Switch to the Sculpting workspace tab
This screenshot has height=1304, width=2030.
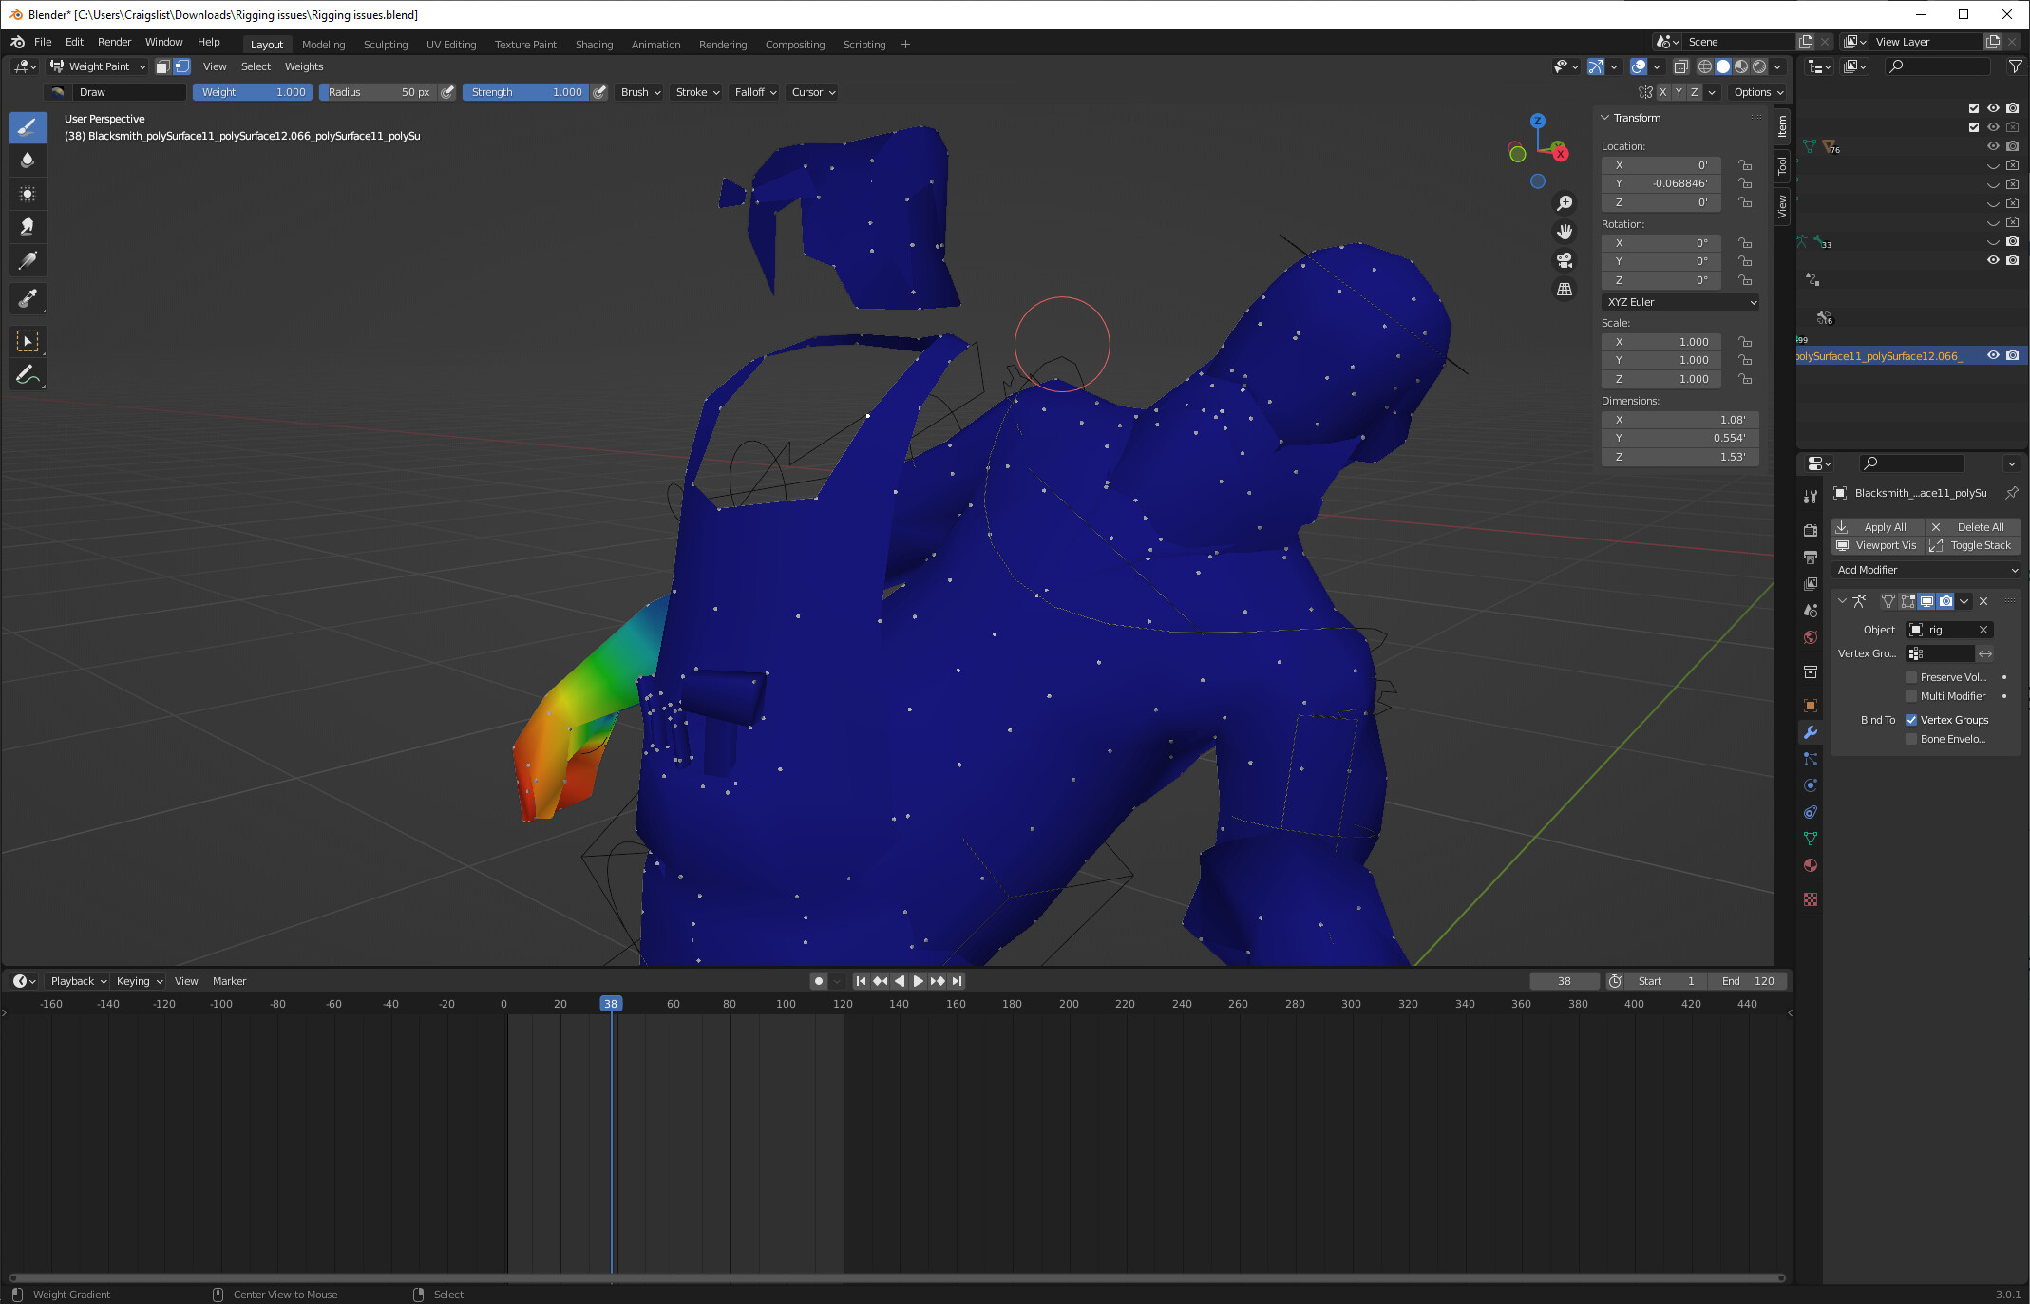[386, 45]
